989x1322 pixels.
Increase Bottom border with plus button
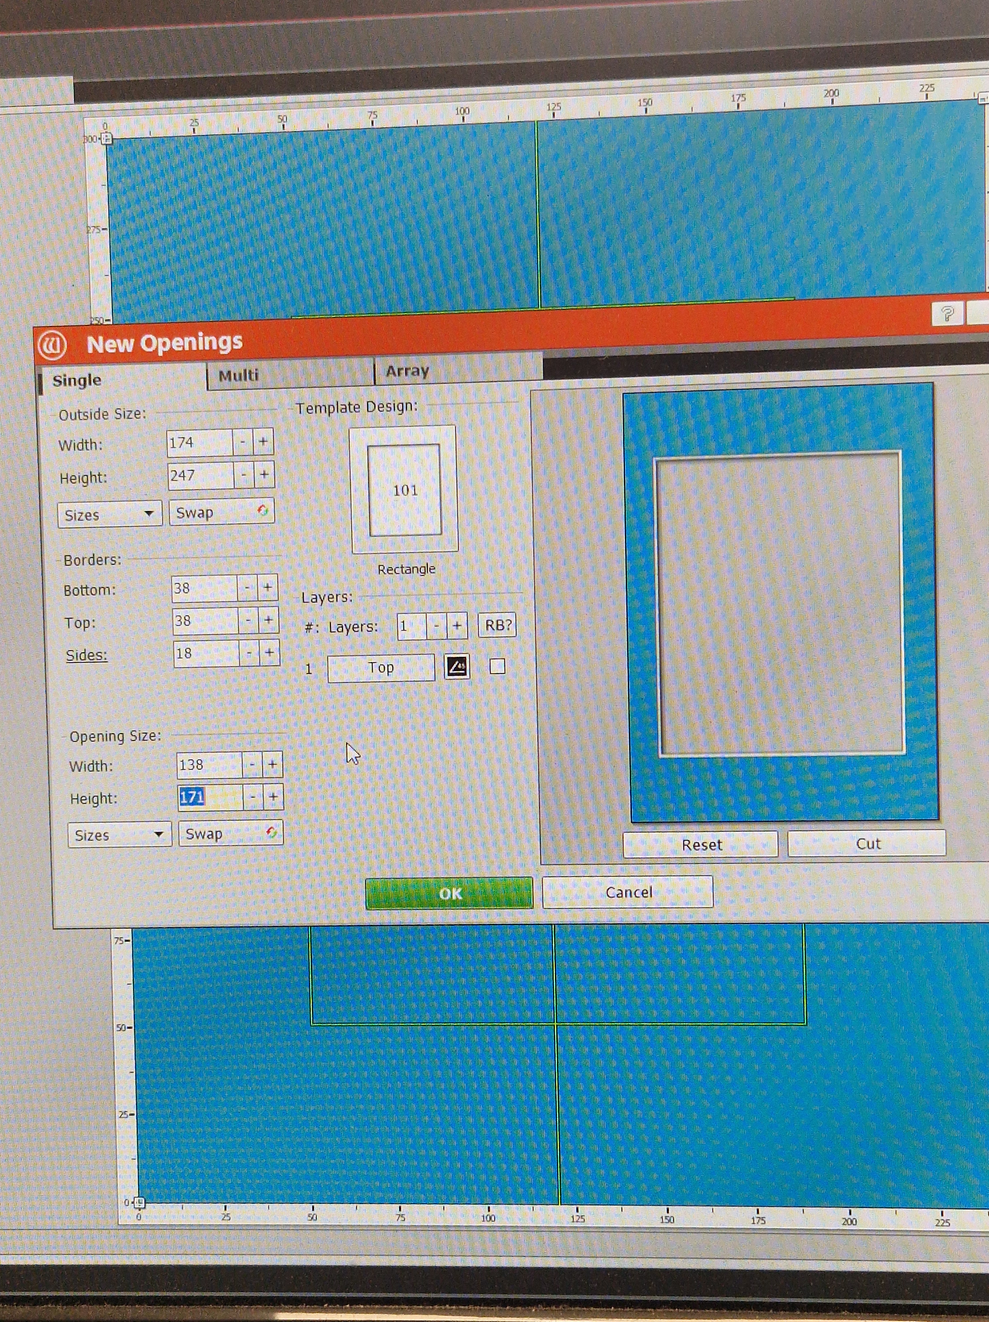click(x=268, y=588)
